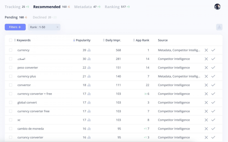Open popularity chart icon for 'currency plus'
This screenshot has width=228, height=142.
pos(89,76)
